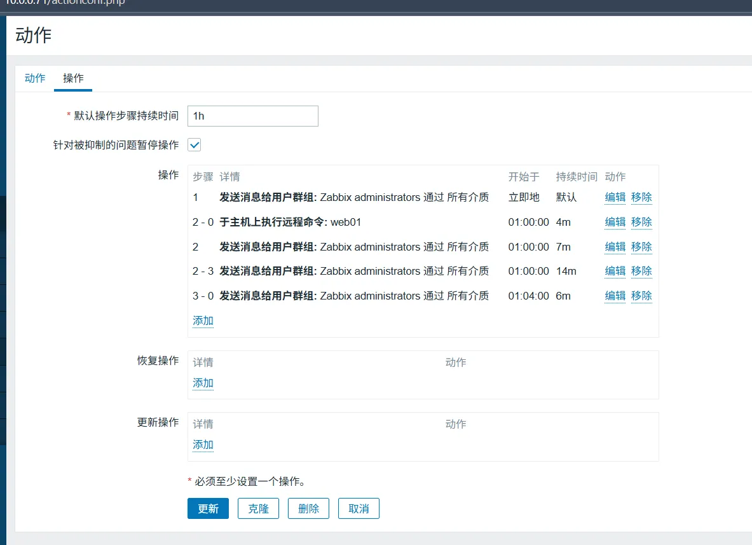
Task: Edit the web01 remote command step
Action: point(615,222)
